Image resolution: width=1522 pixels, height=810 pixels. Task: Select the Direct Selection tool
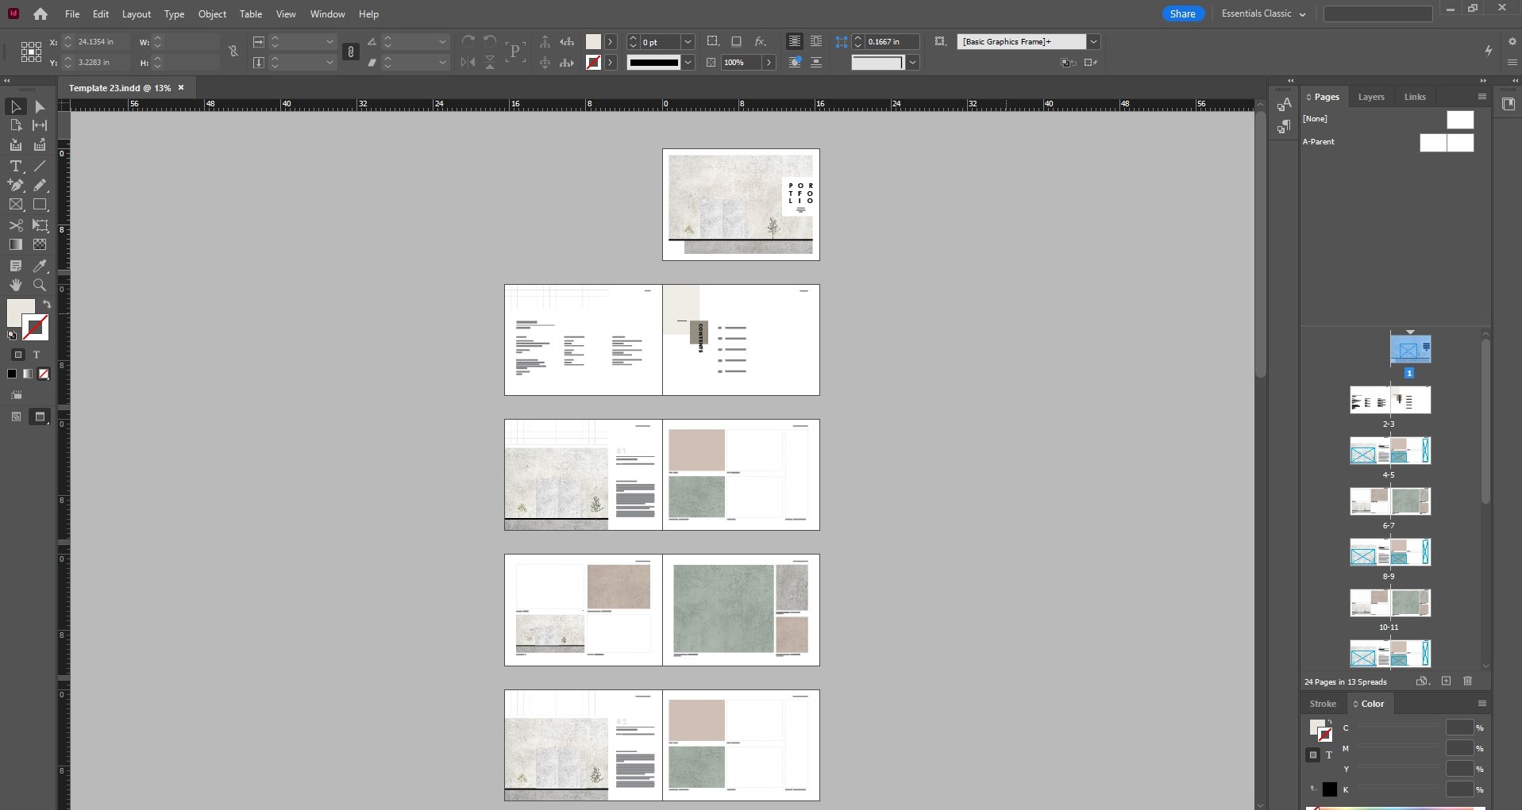point(40,106)
